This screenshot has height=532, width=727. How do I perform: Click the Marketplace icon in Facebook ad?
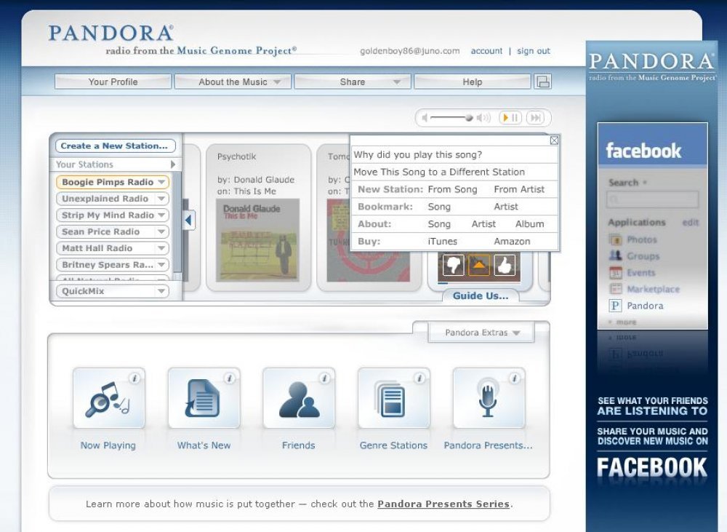click(615, 289)
